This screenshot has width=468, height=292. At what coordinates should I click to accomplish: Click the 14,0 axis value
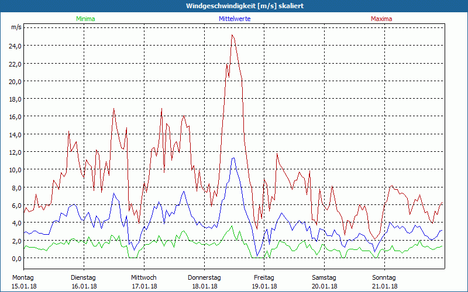tap(15, 135)
